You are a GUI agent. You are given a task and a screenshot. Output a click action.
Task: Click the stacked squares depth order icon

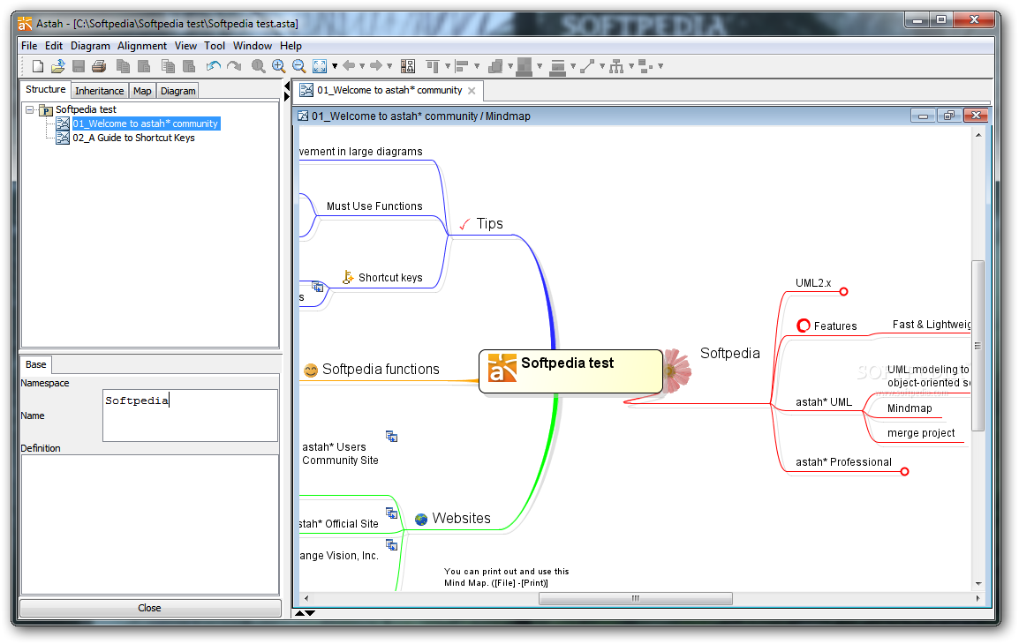click(496, 66)
